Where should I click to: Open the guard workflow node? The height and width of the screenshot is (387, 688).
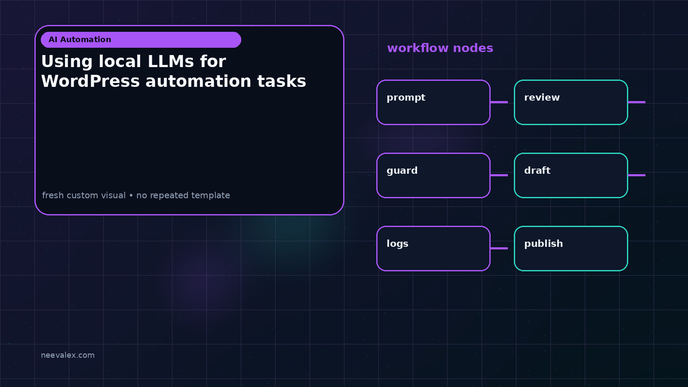pyautogui.click(x=433, y=175)
